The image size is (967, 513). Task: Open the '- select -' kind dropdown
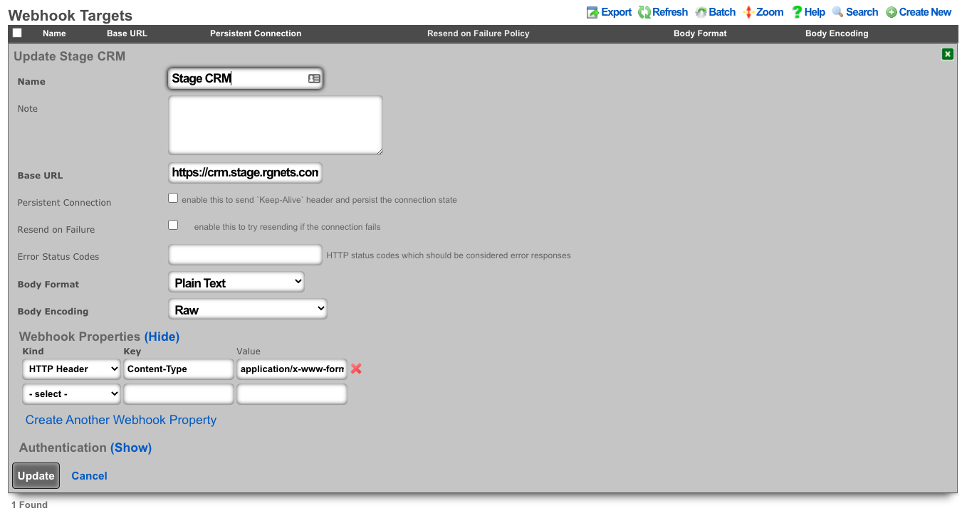(x=71, y=393)
